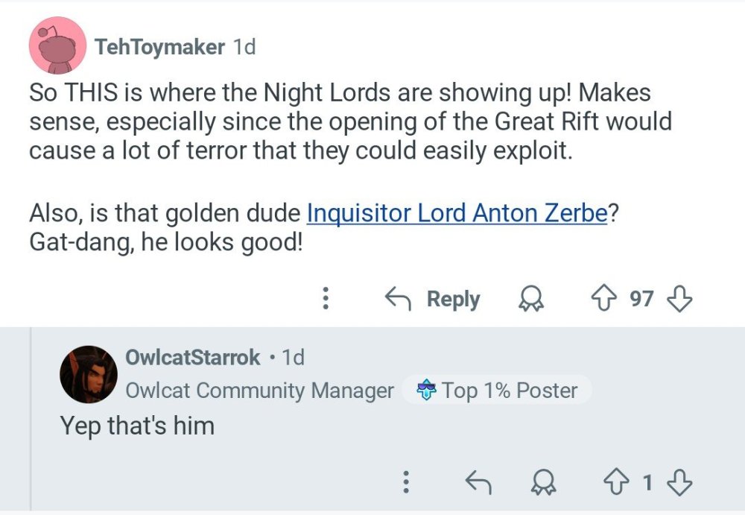
Task: Award OwlcatStarrok's reply
Action: [x=545, y=483]
